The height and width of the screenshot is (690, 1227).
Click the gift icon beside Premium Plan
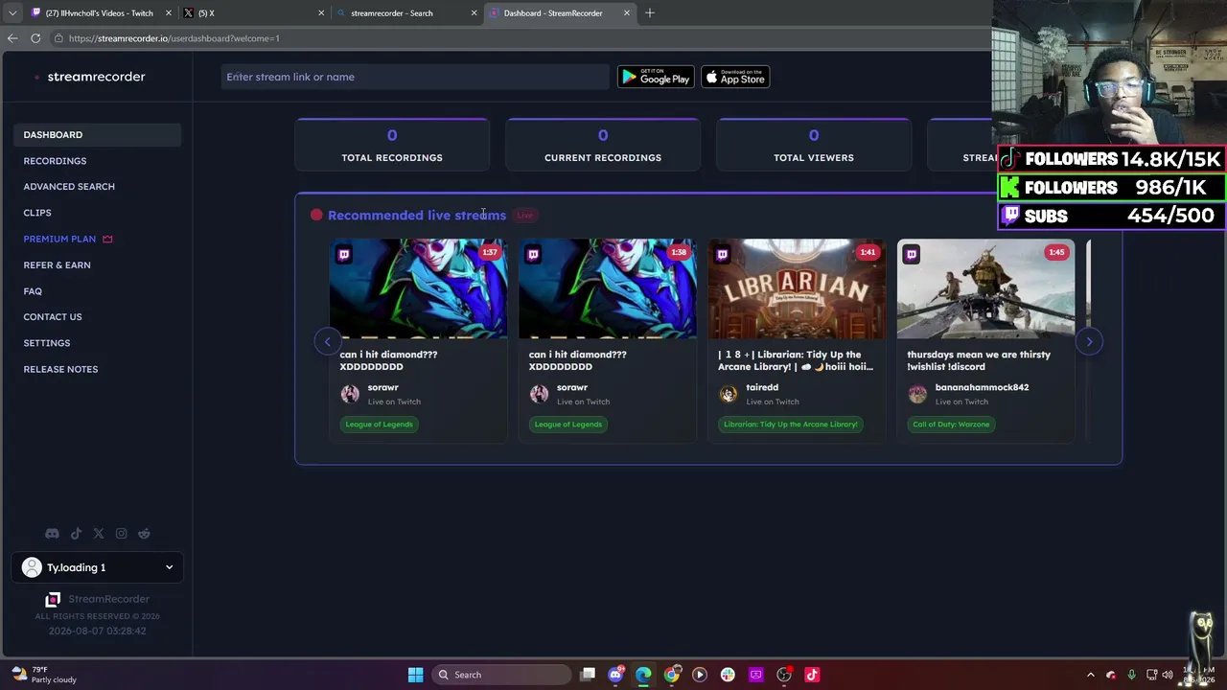tap(107, 239)
